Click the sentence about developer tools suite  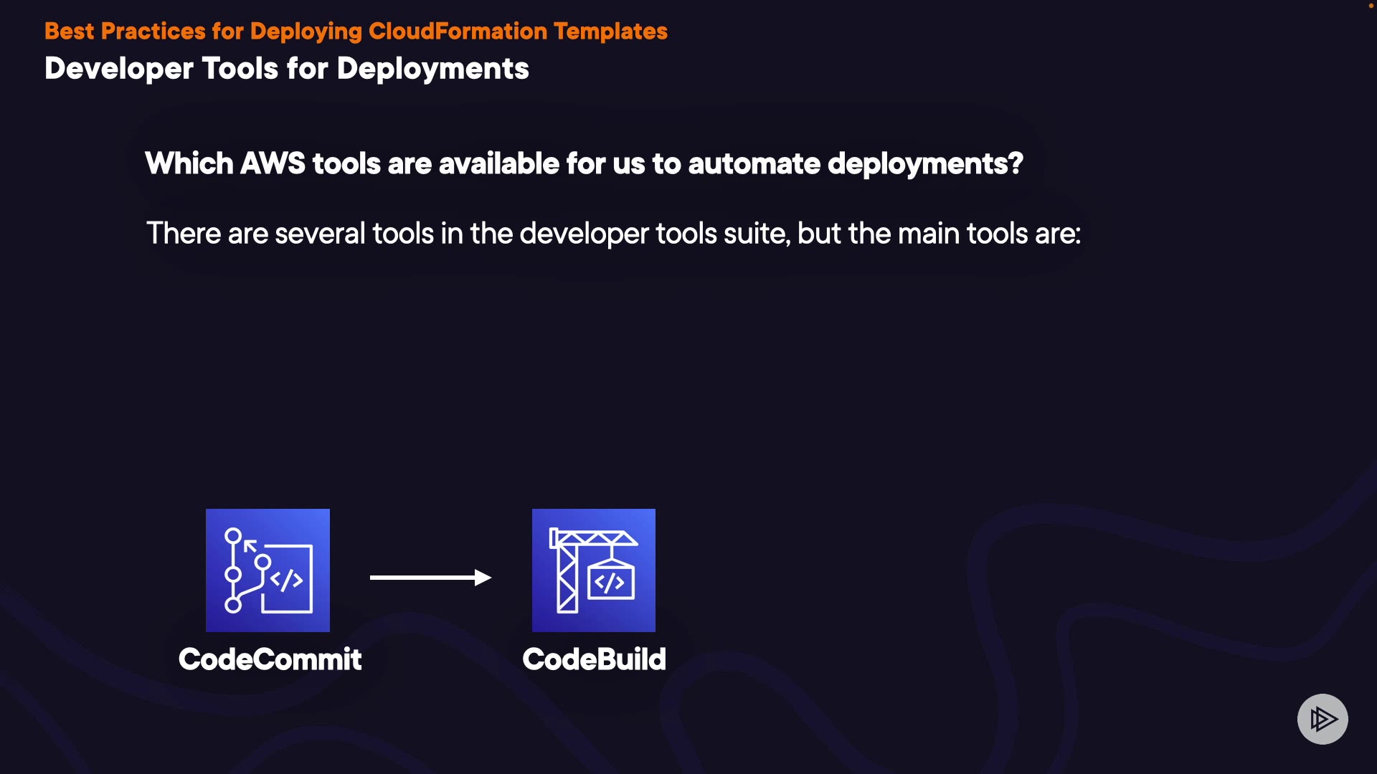point(613,234)
